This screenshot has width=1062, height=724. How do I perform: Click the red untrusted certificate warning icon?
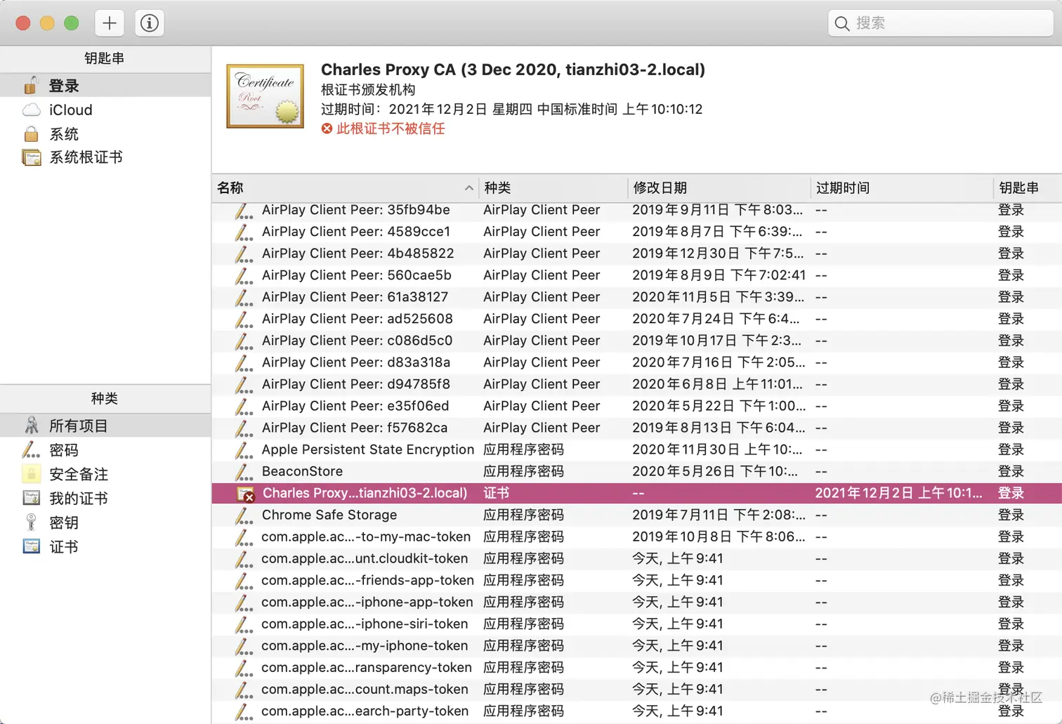tap(327, 129)
